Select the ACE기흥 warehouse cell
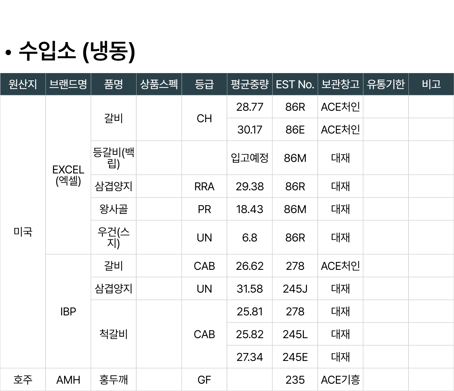The width and height of the screenshot is (454, 391). [340, 380]
